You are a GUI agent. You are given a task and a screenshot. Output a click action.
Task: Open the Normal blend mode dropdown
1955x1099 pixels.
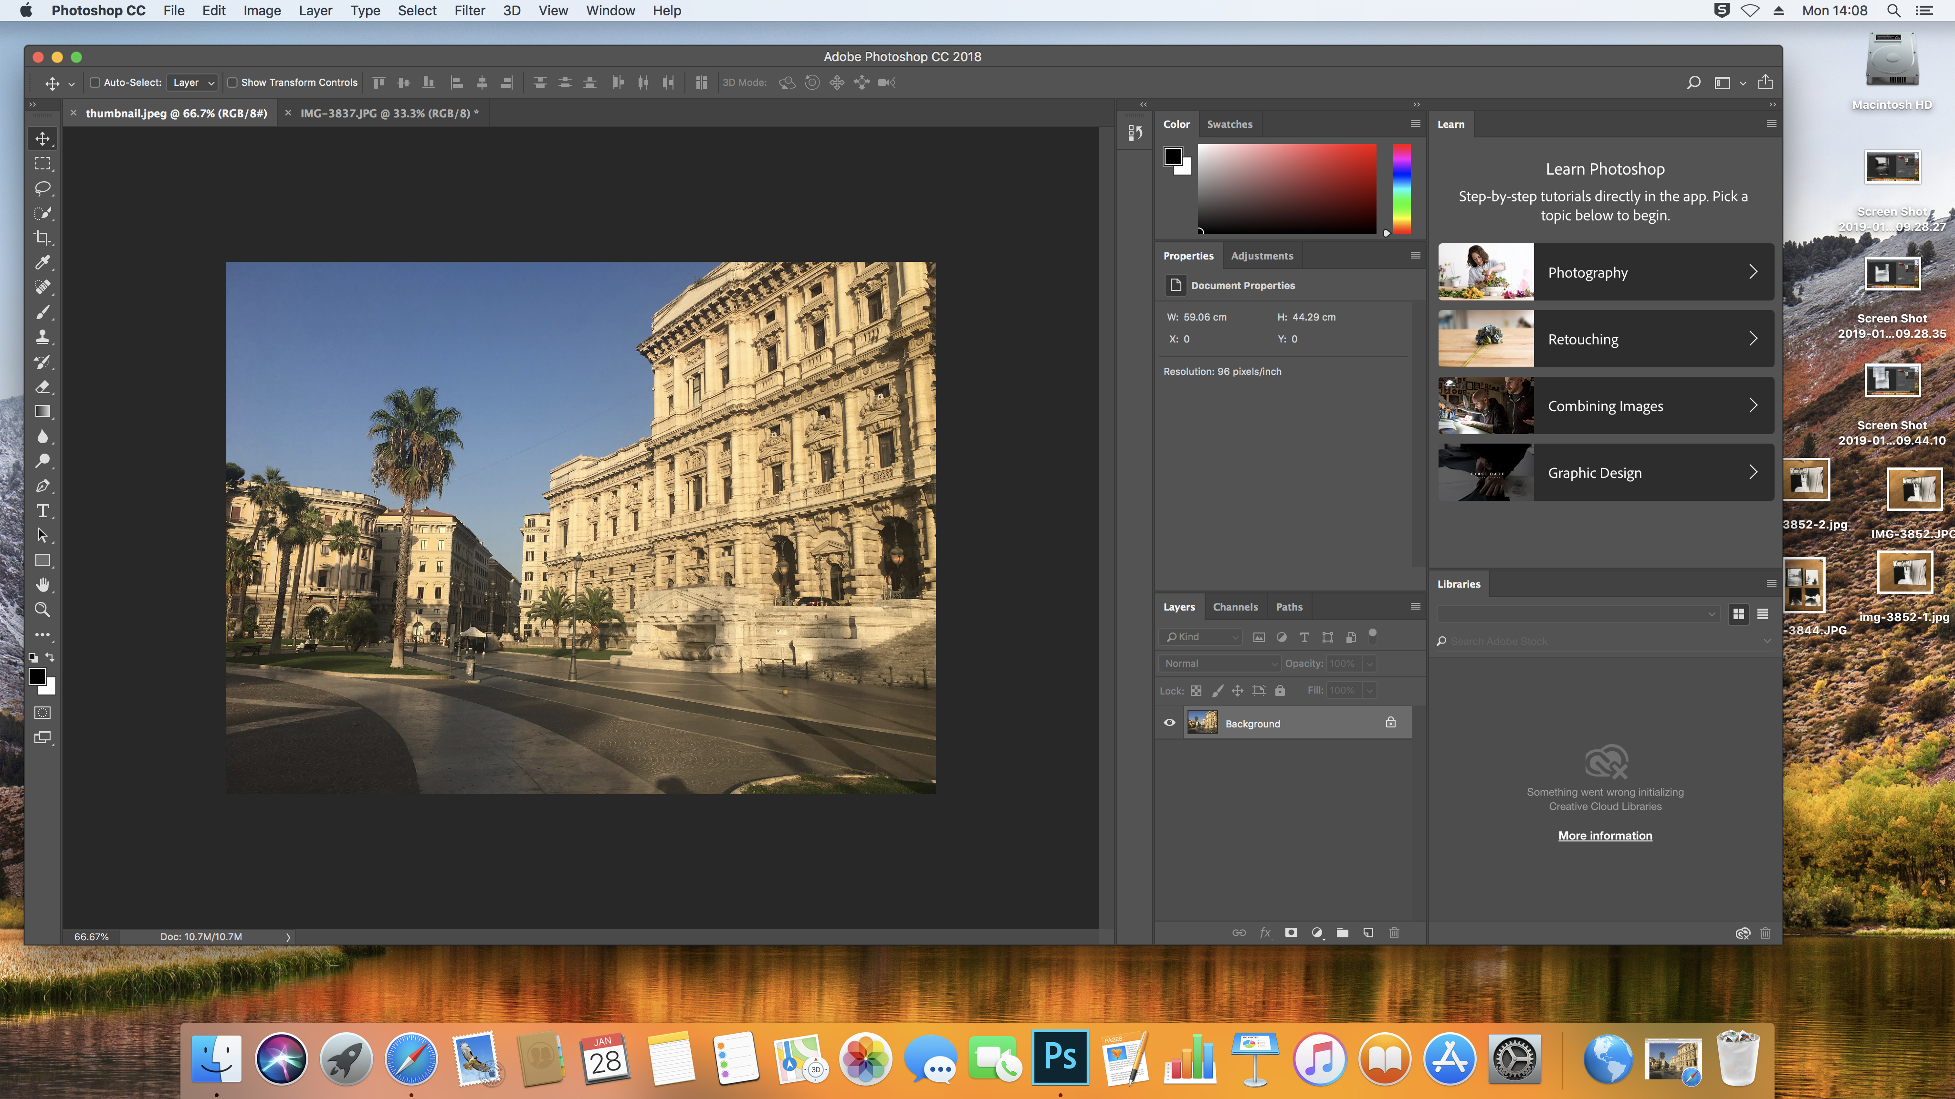click(1219, 664)
